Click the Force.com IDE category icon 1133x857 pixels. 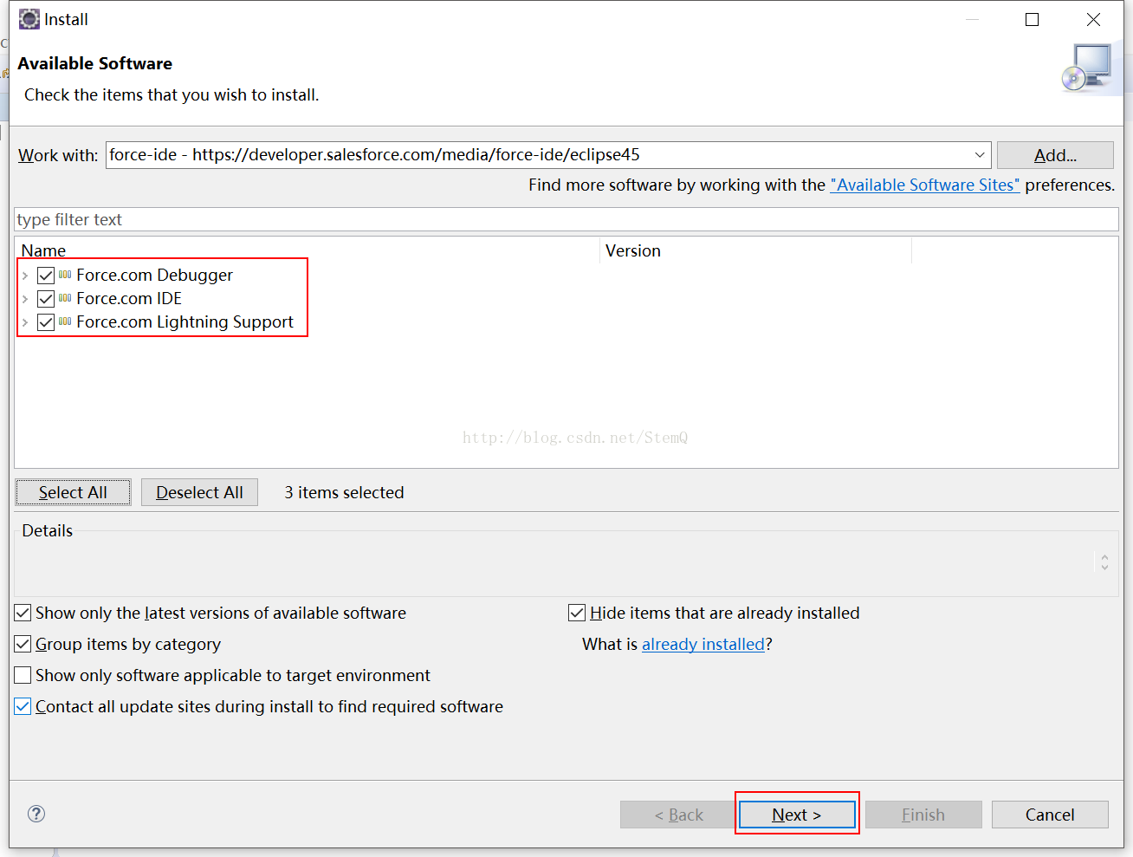[65, 298]
